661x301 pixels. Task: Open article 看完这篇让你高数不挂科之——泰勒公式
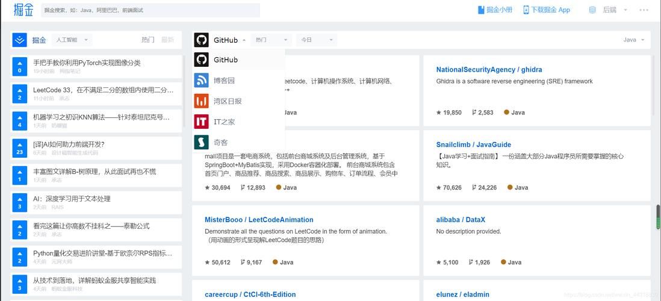(91, 226)
